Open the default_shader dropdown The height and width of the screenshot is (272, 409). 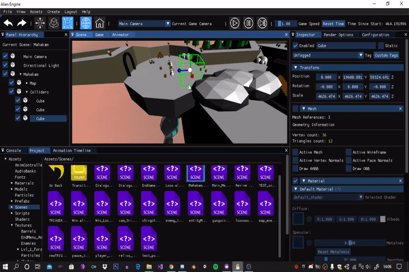[328, 197]
